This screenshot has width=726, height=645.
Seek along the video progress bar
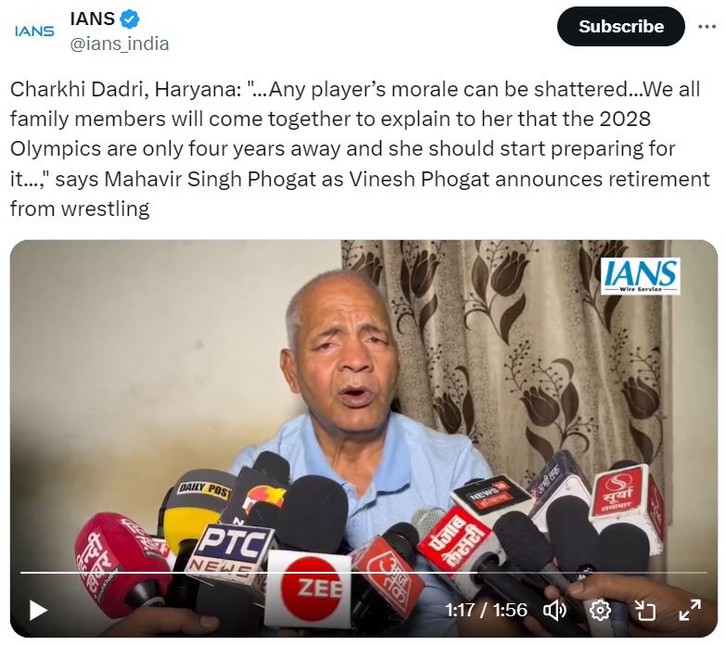(363, 573)
